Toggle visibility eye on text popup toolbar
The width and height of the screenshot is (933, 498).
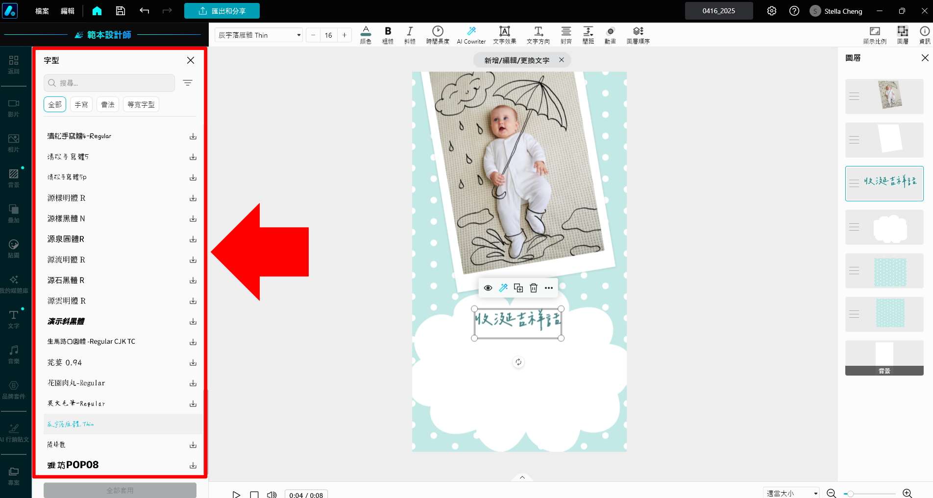tap(488, 288)
